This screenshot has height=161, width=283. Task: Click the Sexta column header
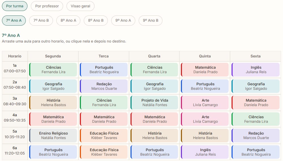[256, 56]
